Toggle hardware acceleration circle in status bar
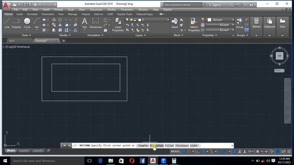The width and height of the screenshot is (294, 165). [x=278, y=151]
